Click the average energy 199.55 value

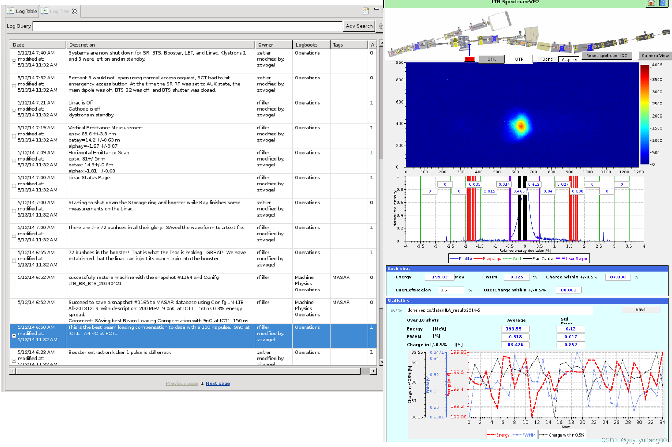[x=515, y=329]
